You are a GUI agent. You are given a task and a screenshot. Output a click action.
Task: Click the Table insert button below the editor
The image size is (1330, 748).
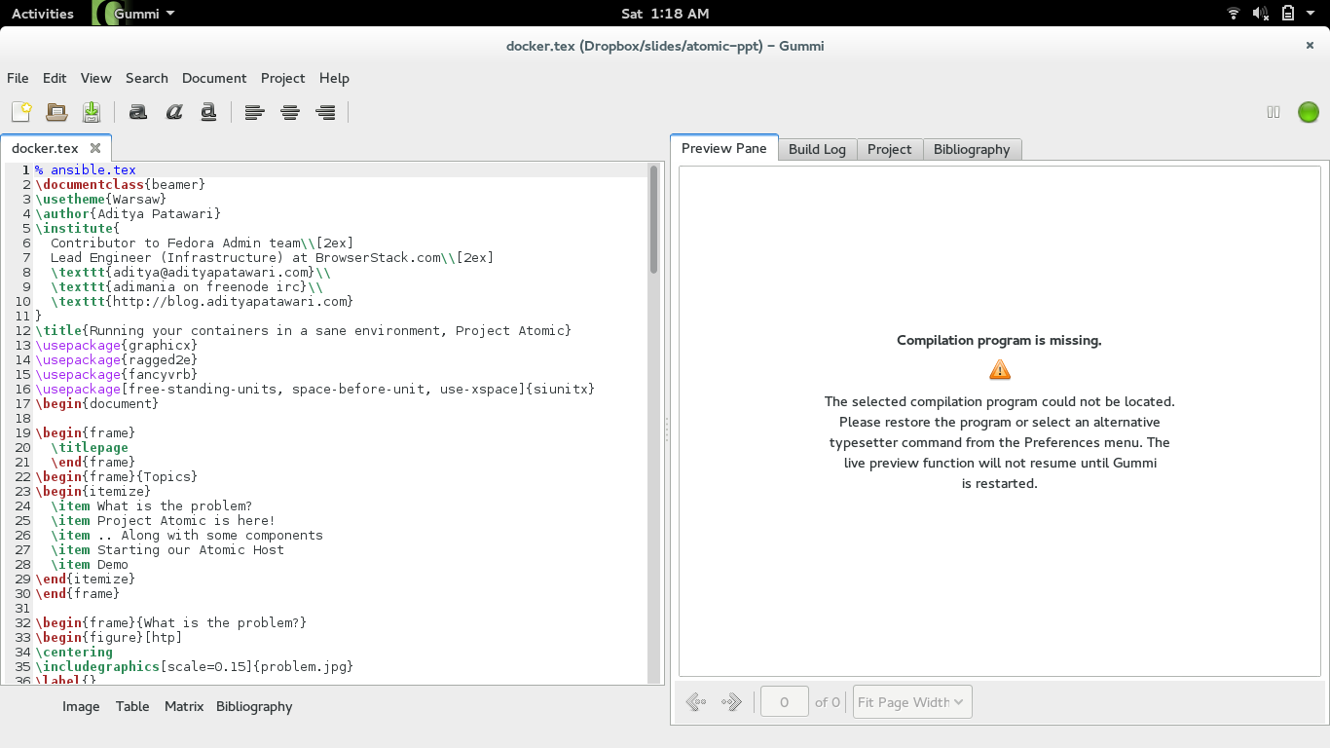pyautogui.click(x=132, y=706)
